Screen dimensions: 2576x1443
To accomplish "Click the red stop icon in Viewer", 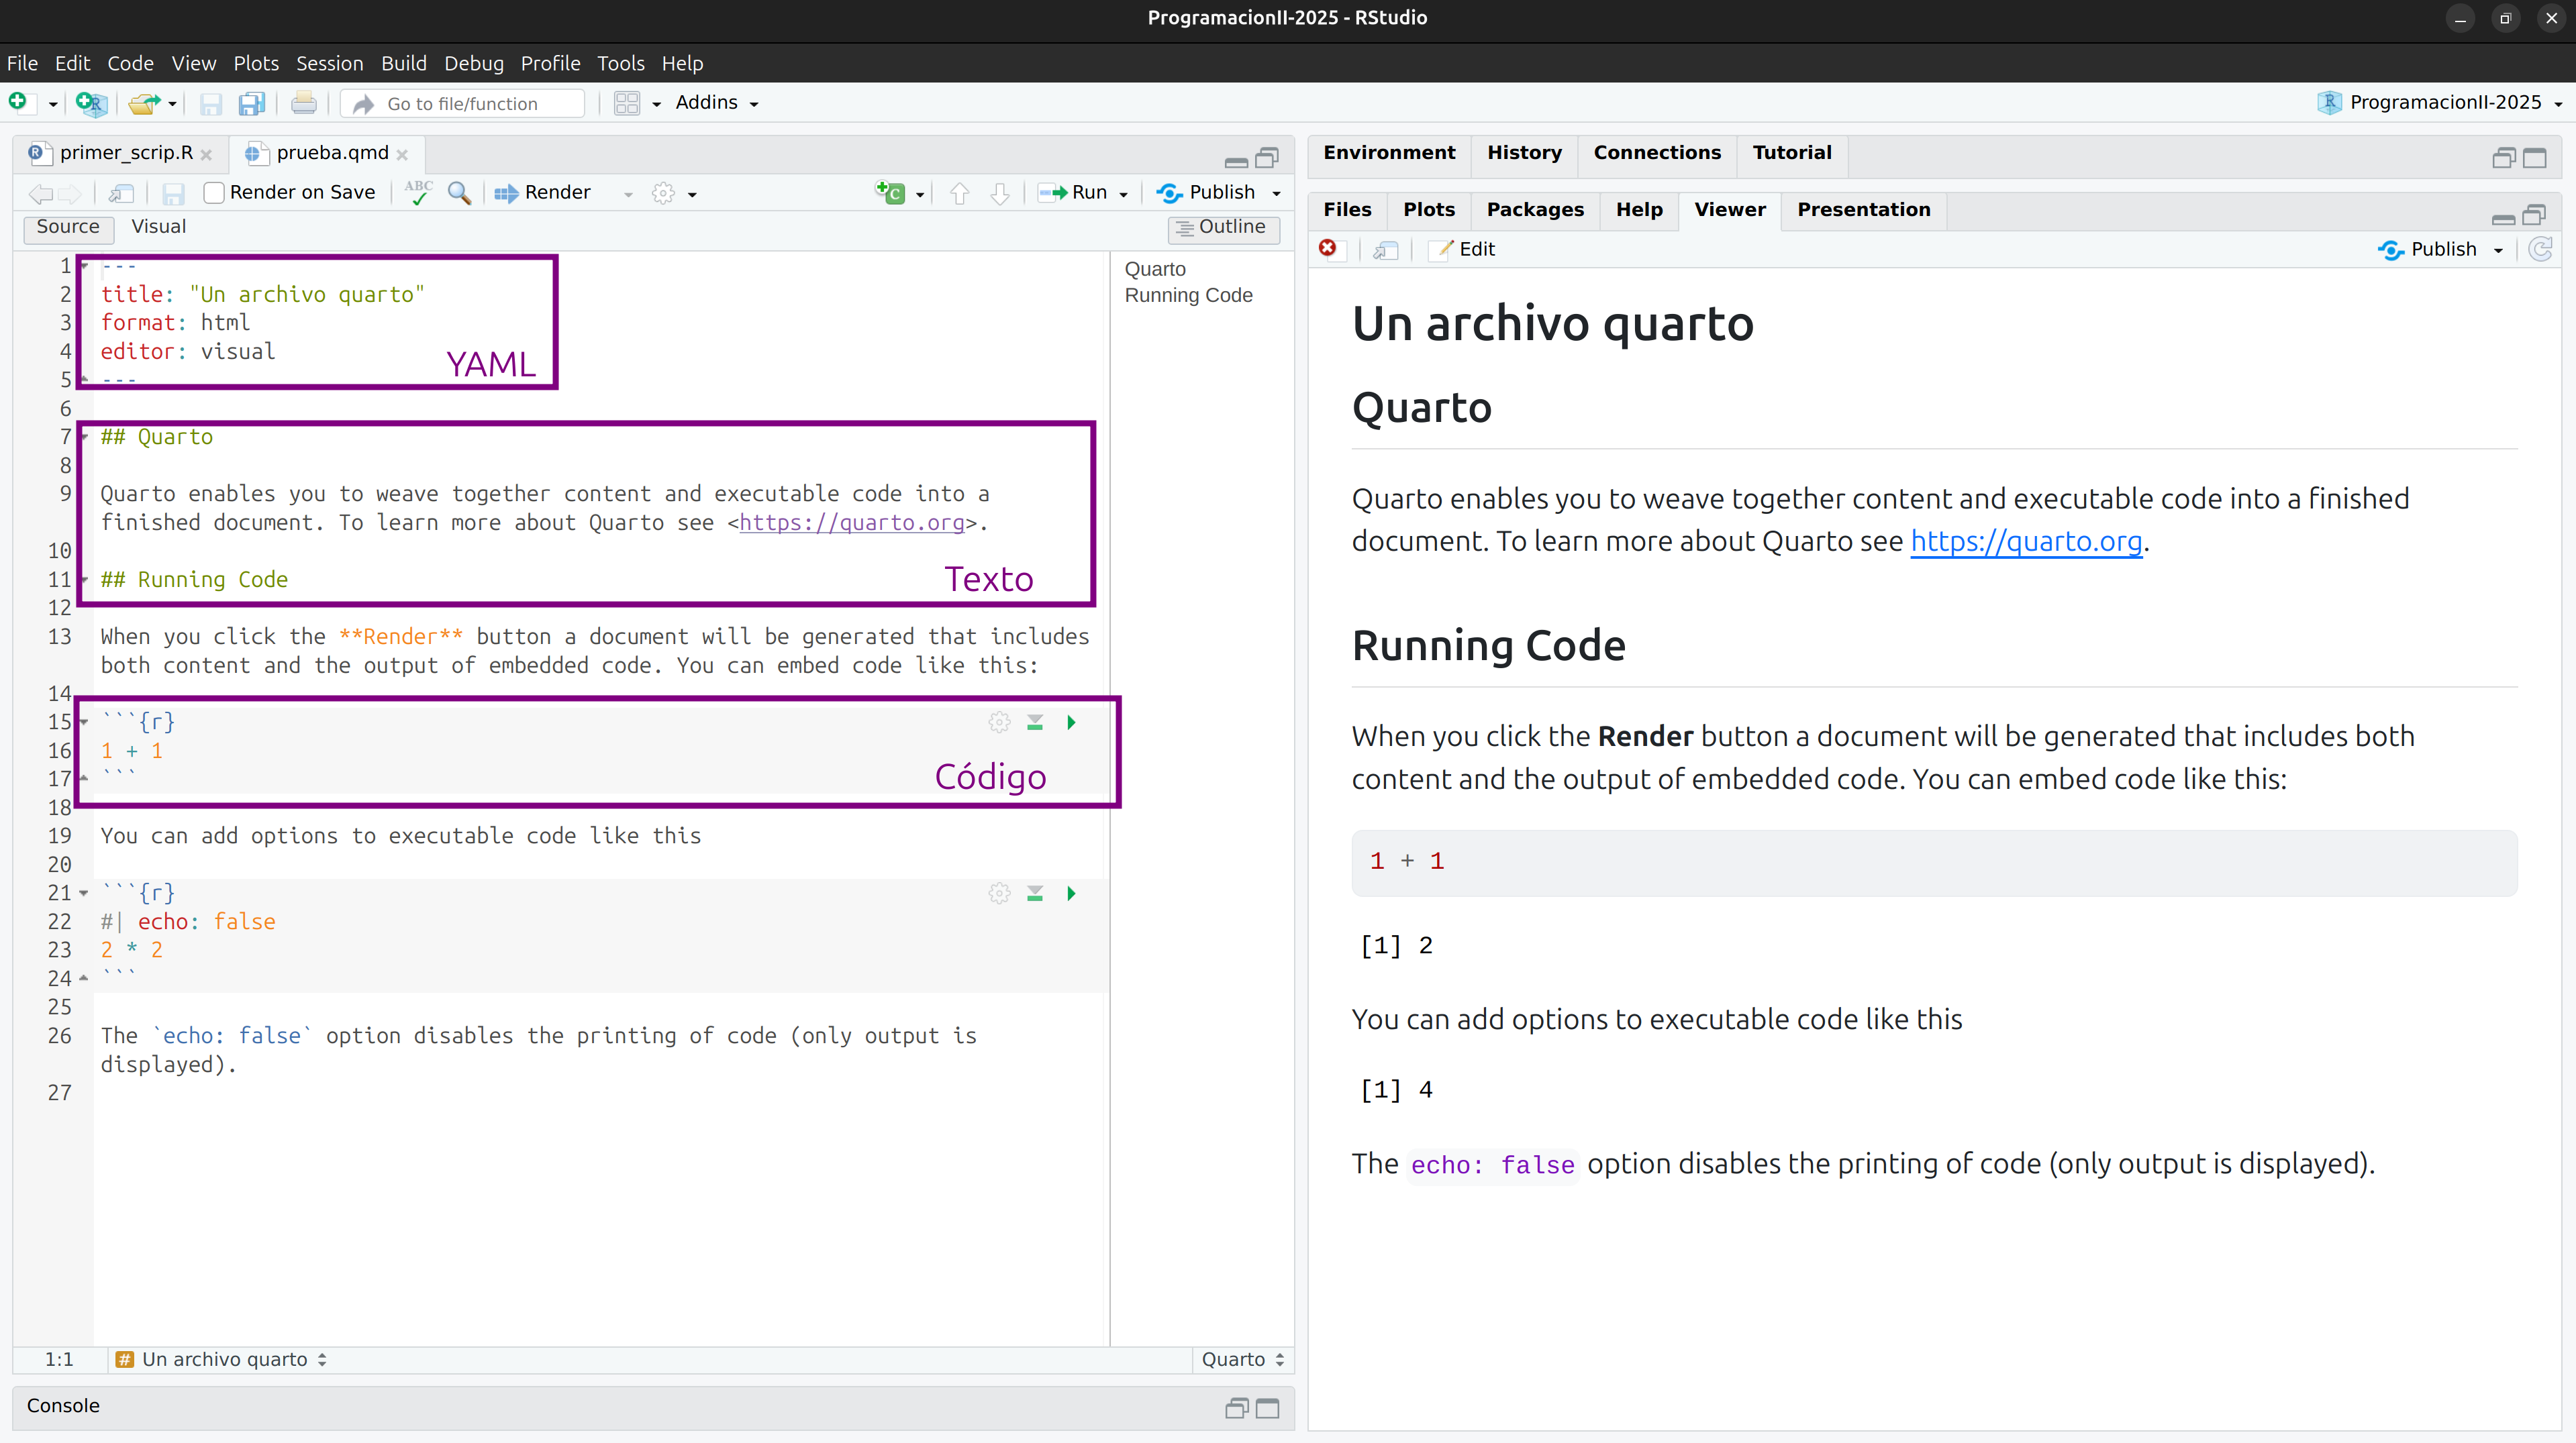I will pyautogui.click(x=1328, y=249).
